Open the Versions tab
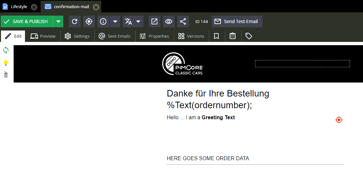 tap(191, 36)
